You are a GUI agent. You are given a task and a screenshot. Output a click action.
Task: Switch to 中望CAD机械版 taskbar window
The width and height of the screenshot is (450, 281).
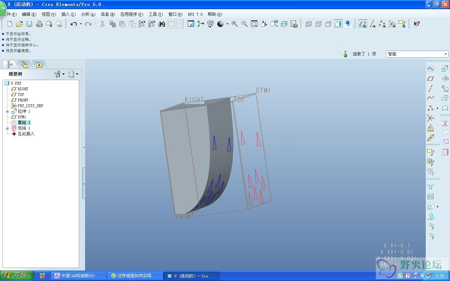click(x=79, y=276)
